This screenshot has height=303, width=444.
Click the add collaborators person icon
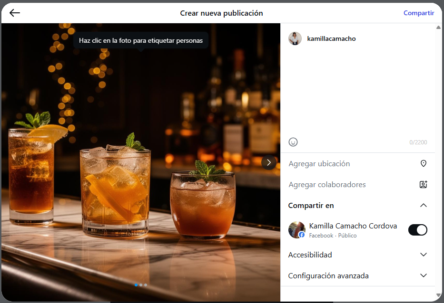pos(423,184)
